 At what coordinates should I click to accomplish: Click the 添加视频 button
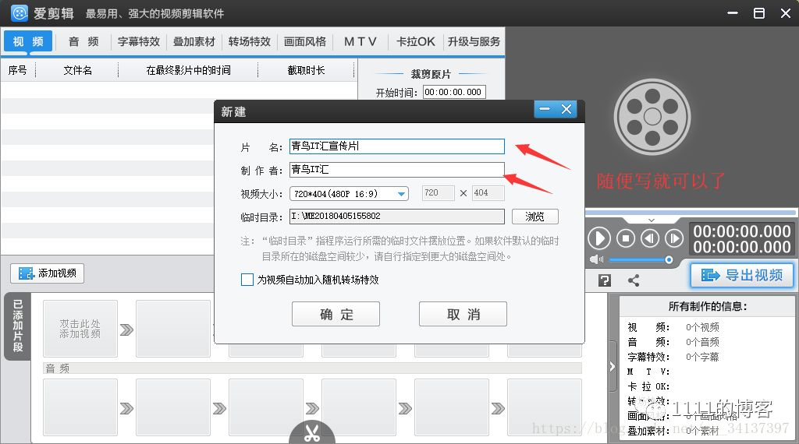(x=48, y=273)
